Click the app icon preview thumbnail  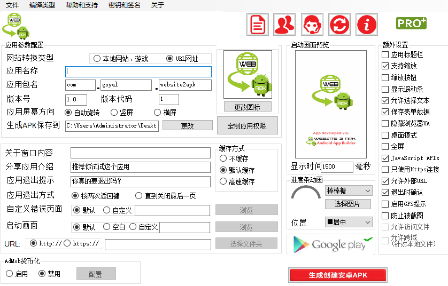coord(248,74)
